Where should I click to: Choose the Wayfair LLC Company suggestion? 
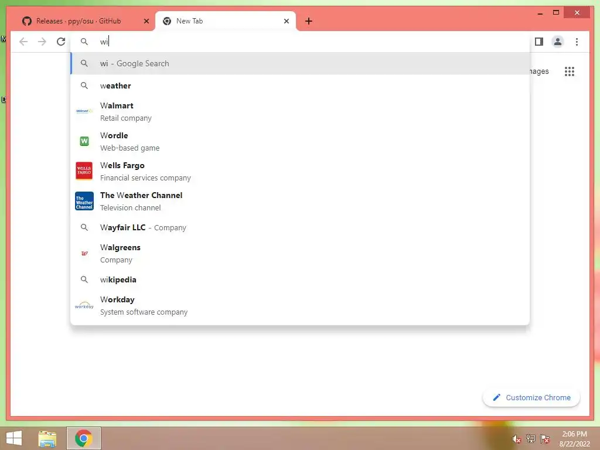point(300,227)
